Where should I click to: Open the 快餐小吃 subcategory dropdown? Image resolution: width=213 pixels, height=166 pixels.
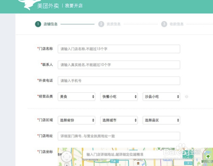(119, 97)
